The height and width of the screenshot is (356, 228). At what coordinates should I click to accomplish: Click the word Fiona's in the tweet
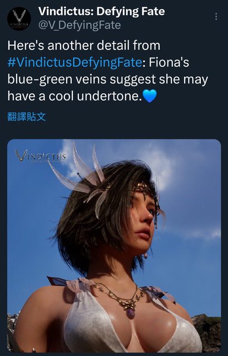[169, 62]
